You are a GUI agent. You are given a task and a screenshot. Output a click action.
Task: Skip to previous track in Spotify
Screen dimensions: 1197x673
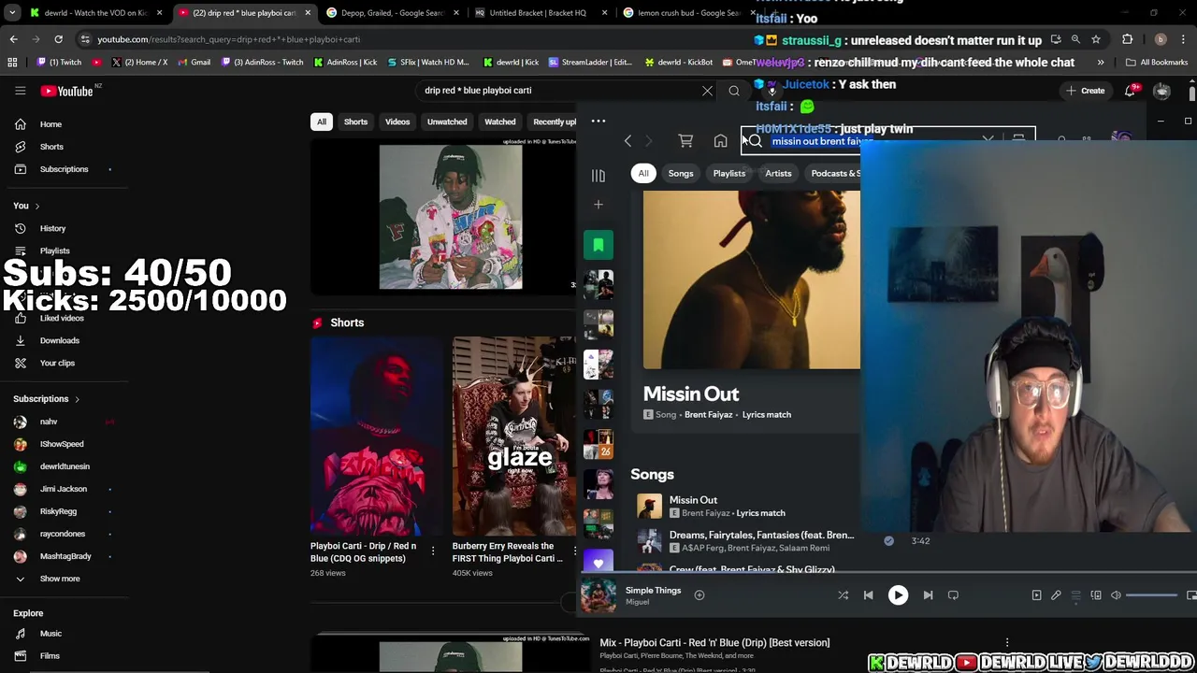point(868,595)
